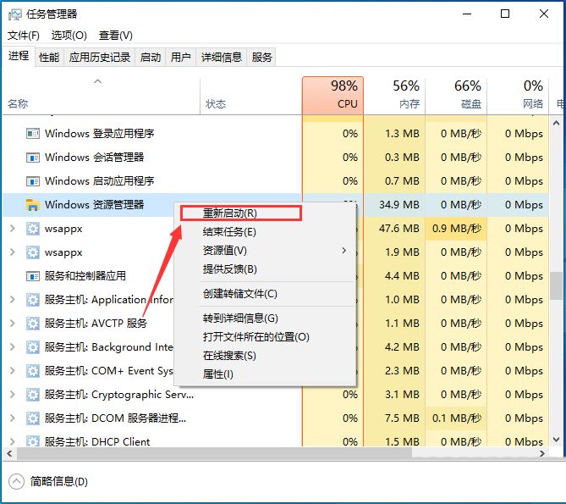Click the 进程 tab
Viewport: 566px width, 504px height.
pyautogui.click(x=19, y=56)
